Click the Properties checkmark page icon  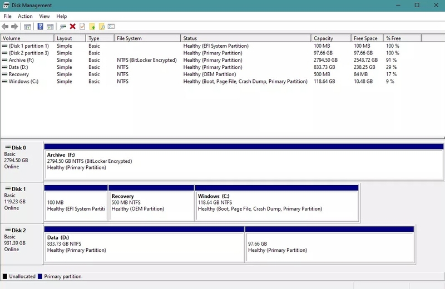82,26
